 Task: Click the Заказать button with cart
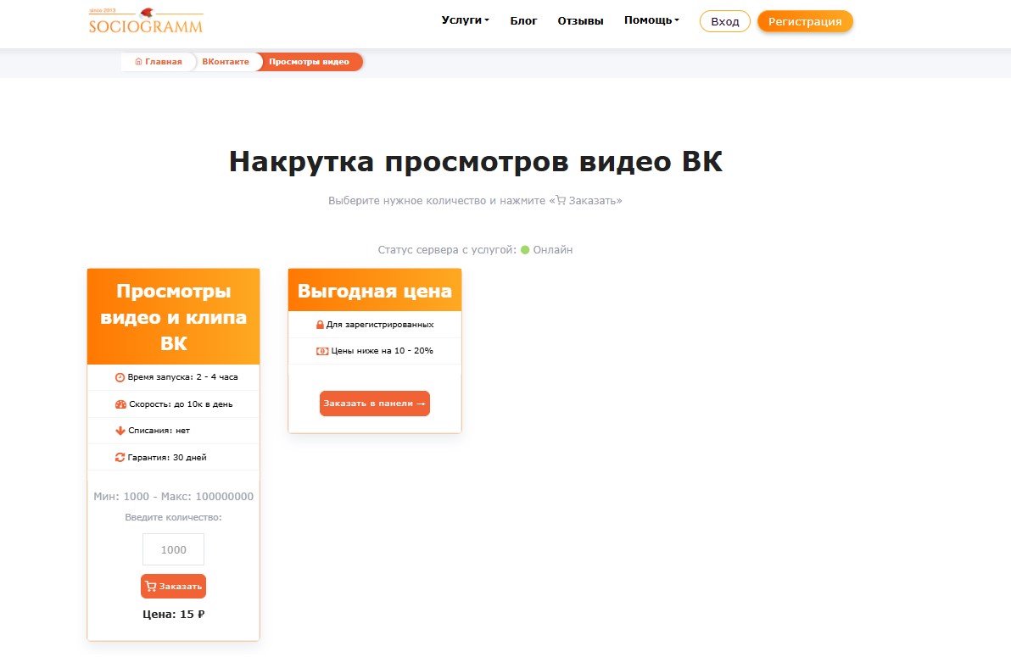[173, 586]
